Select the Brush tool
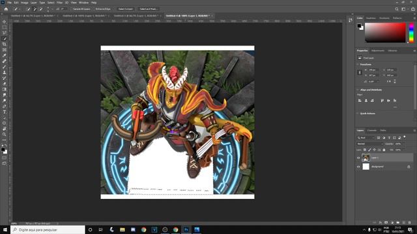This screenshot has height=234, width=417. (x=5, y=67)
